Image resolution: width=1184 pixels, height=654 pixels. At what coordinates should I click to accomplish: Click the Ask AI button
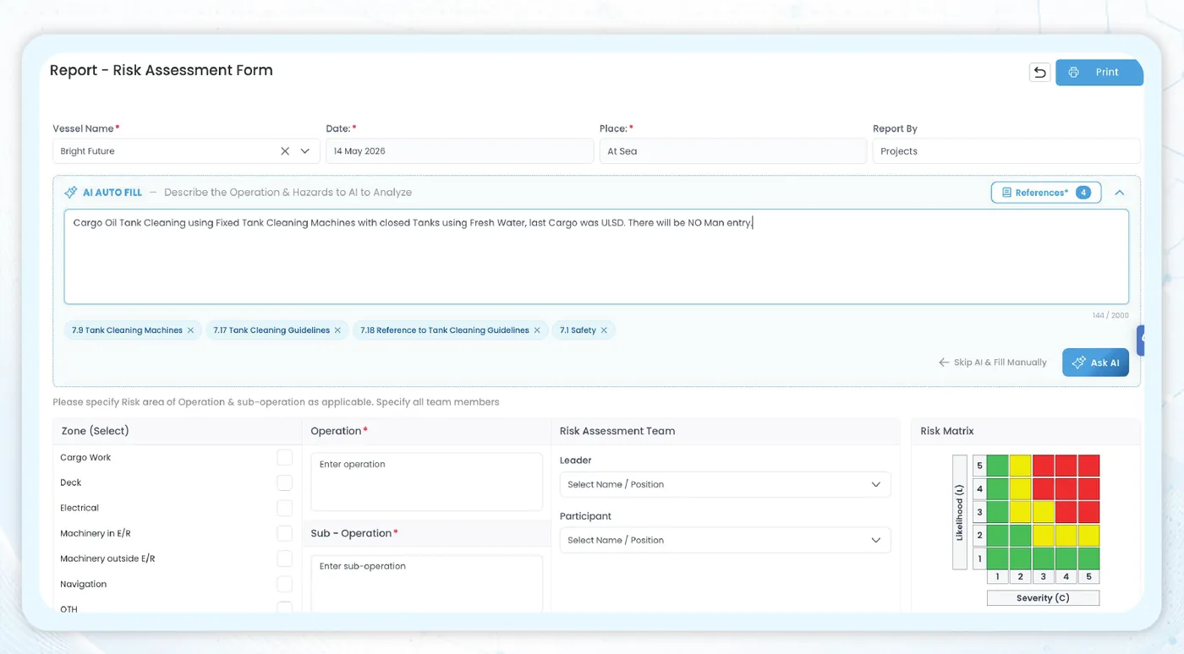point(1095,362)
